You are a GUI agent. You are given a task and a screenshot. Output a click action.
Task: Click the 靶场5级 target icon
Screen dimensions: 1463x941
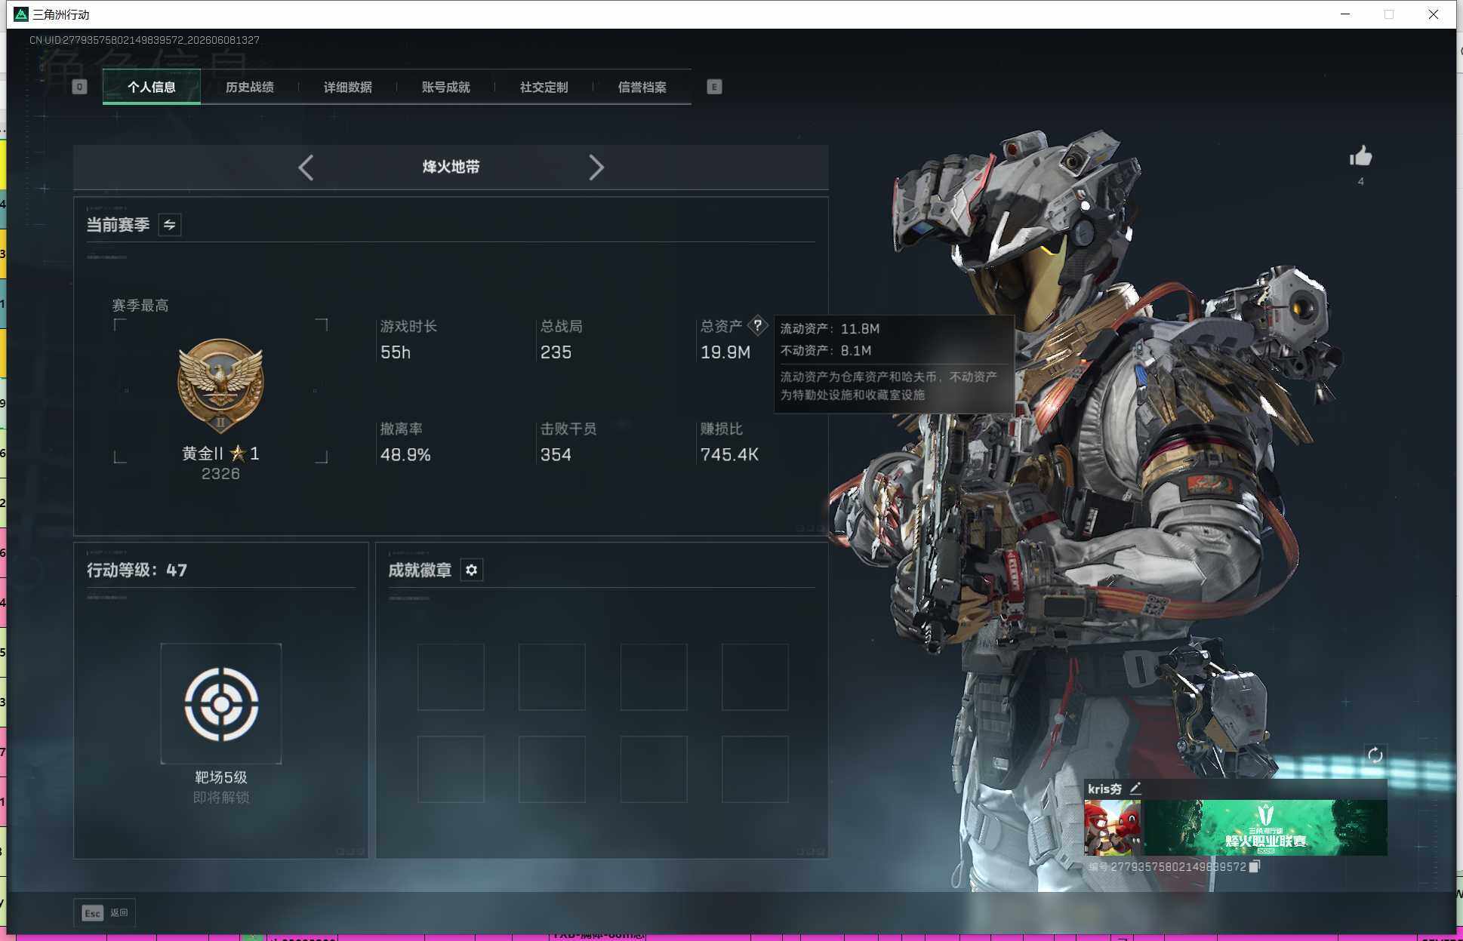coord(221,703)
